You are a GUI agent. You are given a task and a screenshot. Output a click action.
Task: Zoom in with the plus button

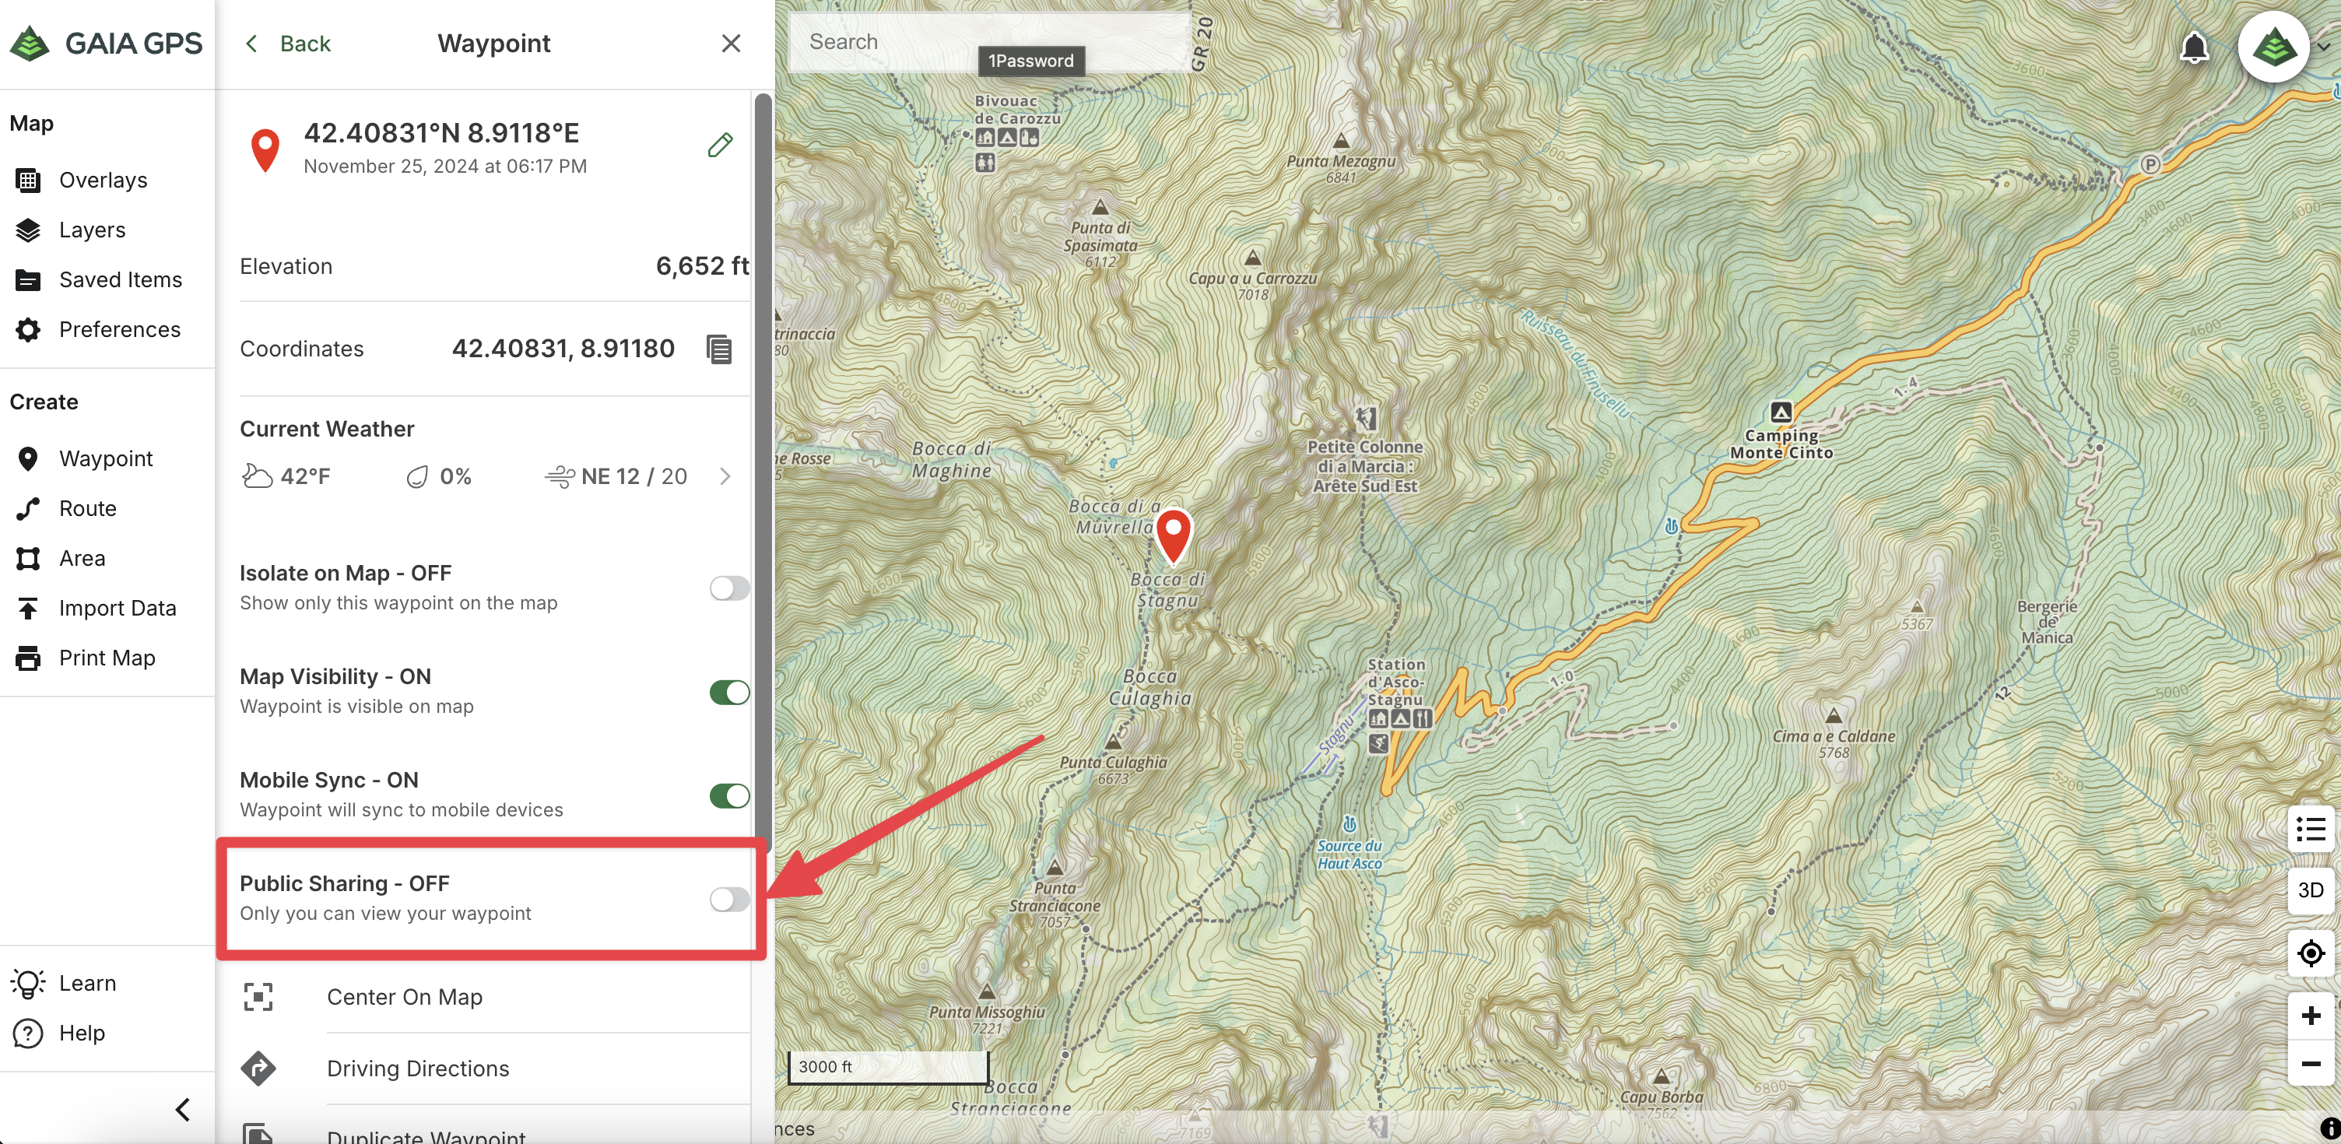pyautogui.click(x=2310, y=1015)
